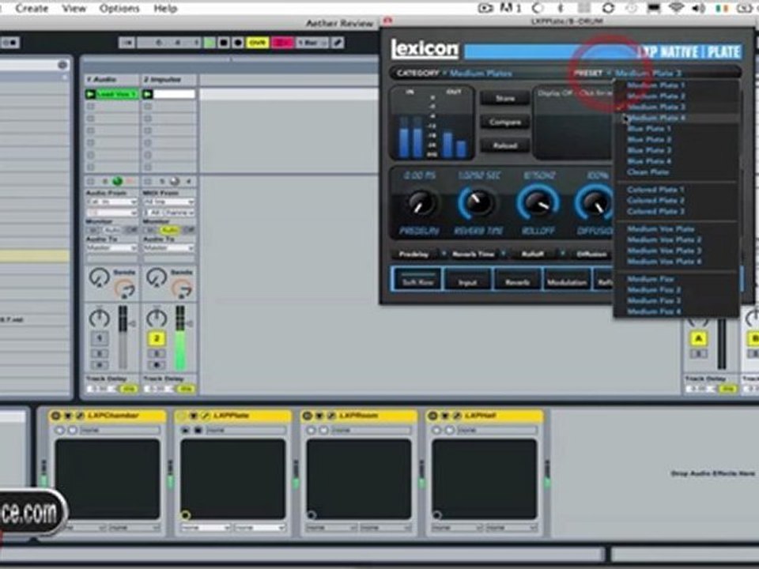This screenshot has height=569, width=759.
Task: Stop clips on the 2 Impulse track
Action: pyautogui.click(x=148, y=182)
